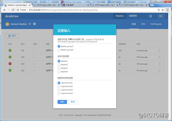Screen dimensions: 172x121
Task: Open run number 113 row
Action: pos(85,64)
